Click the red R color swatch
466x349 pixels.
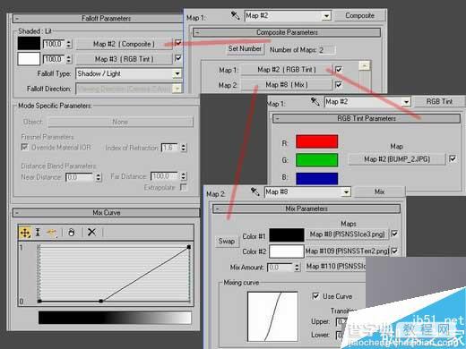(x=316, y=141)
